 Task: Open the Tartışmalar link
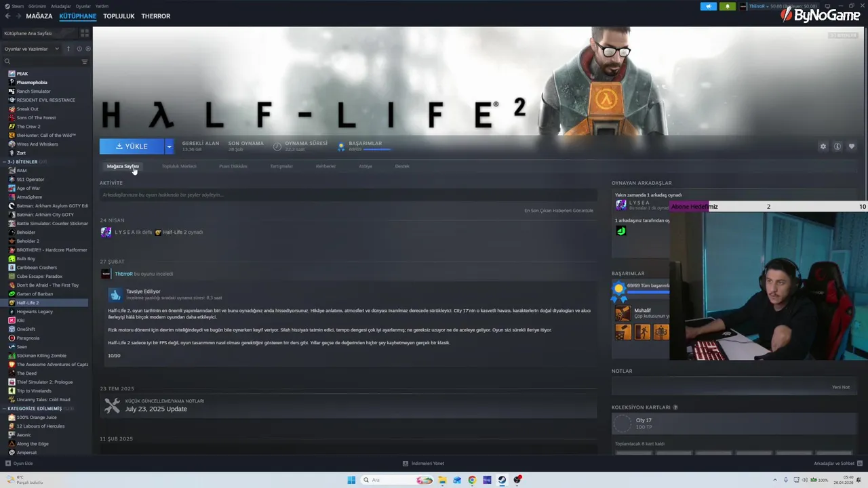click(x=281, y=166)
